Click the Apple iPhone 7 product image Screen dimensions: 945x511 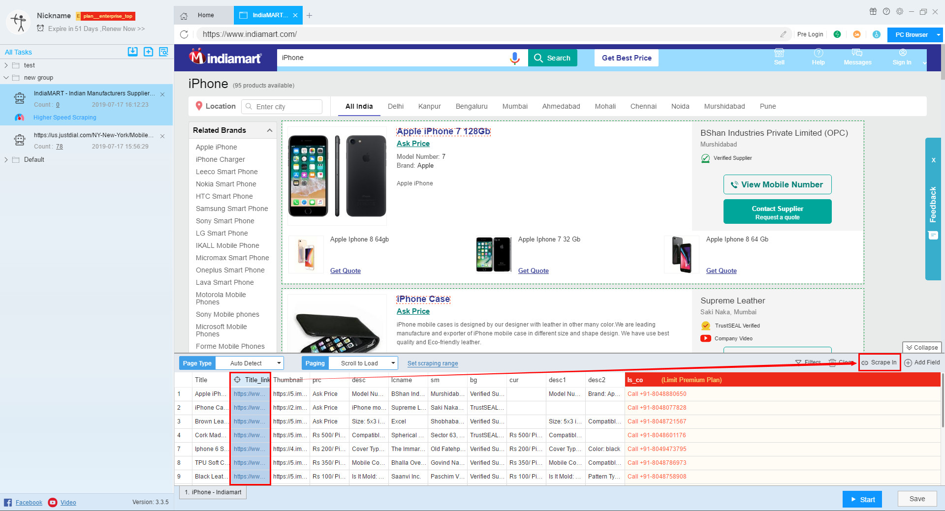coord(337,176)
